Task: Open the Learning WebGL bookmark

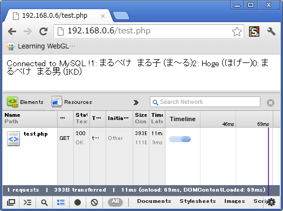Action: point(41,46)
